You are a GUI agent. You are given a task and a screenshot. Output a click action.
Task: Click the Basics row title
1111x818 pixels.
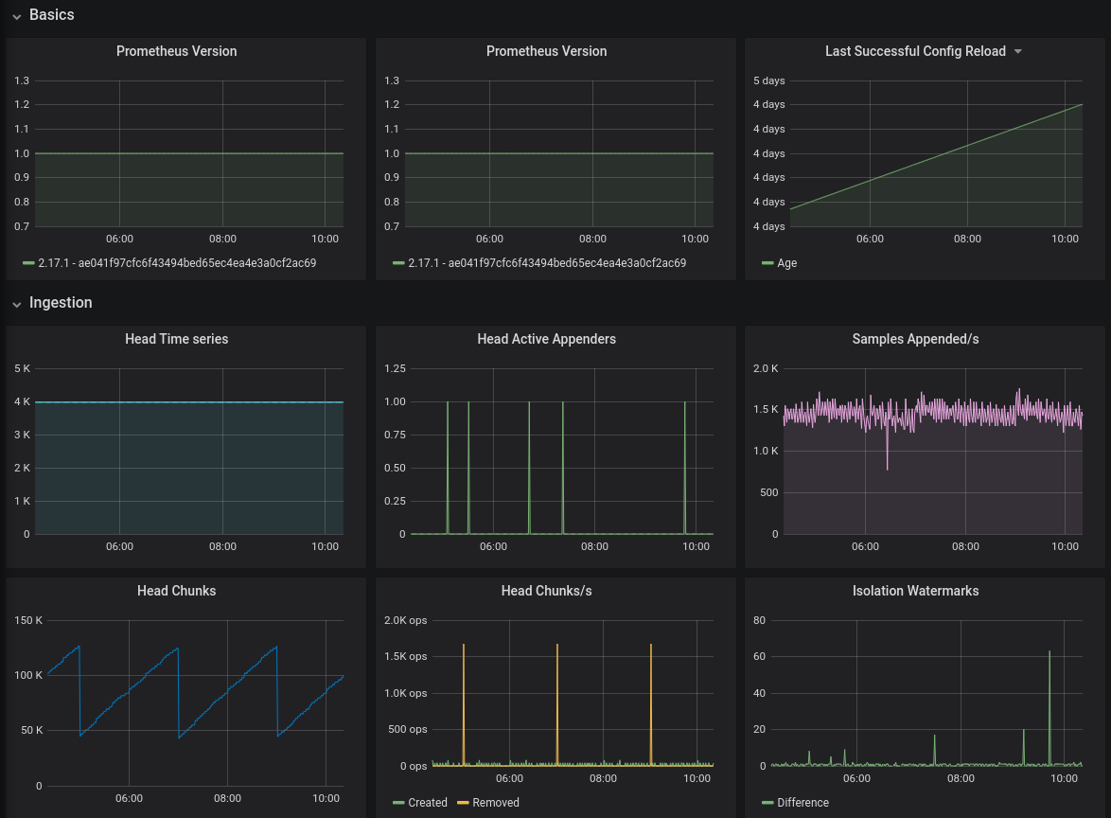52,15
